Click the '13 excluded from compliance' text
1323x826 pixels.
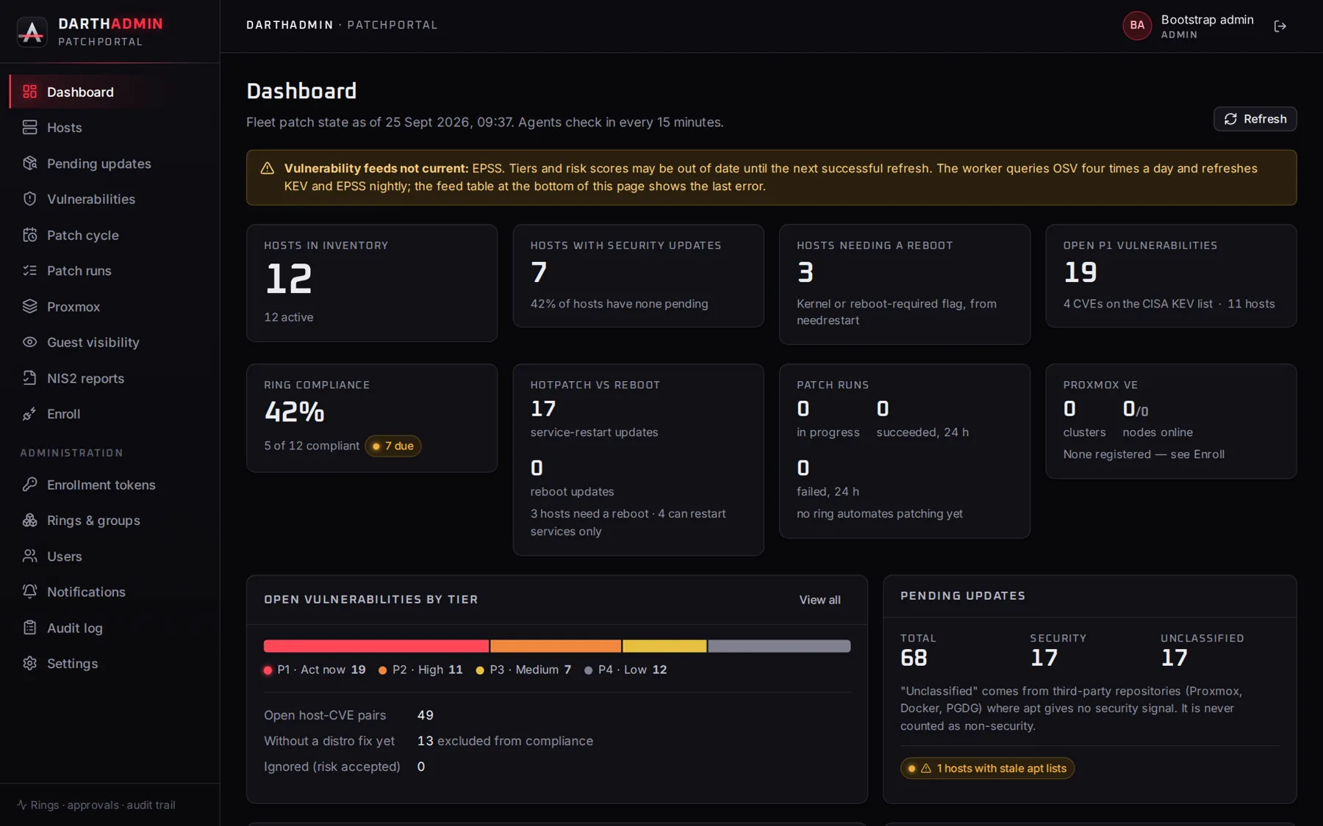[505, 741]
